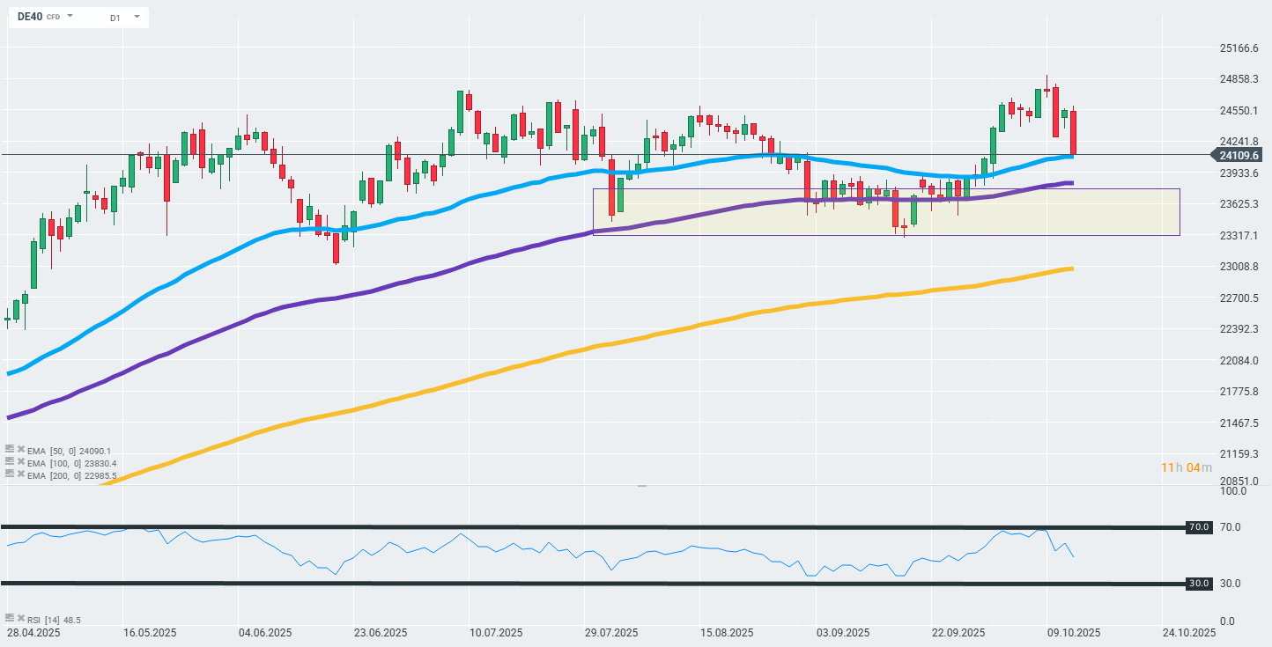Viewport: 1272px width, 647px height.
Task: Select the DE40 symbol name
Action: click(x=30, y=17)
